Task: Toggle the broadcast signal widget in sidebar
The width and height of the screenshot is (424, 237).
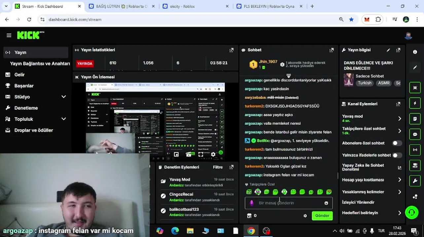Action: [415, 150]
